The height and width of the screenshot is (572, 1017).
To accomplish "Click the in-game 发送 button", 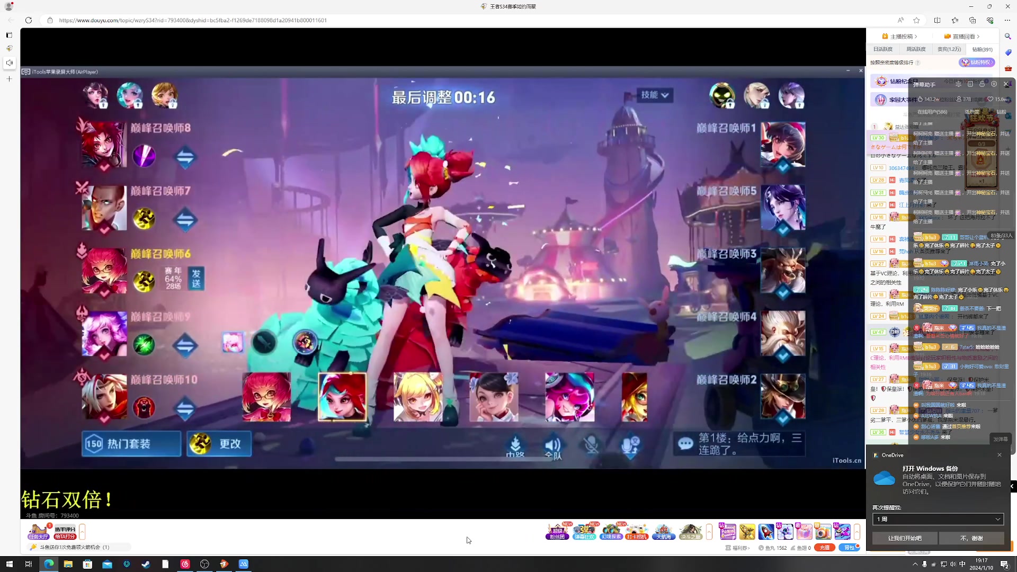I will click(196, 279).
